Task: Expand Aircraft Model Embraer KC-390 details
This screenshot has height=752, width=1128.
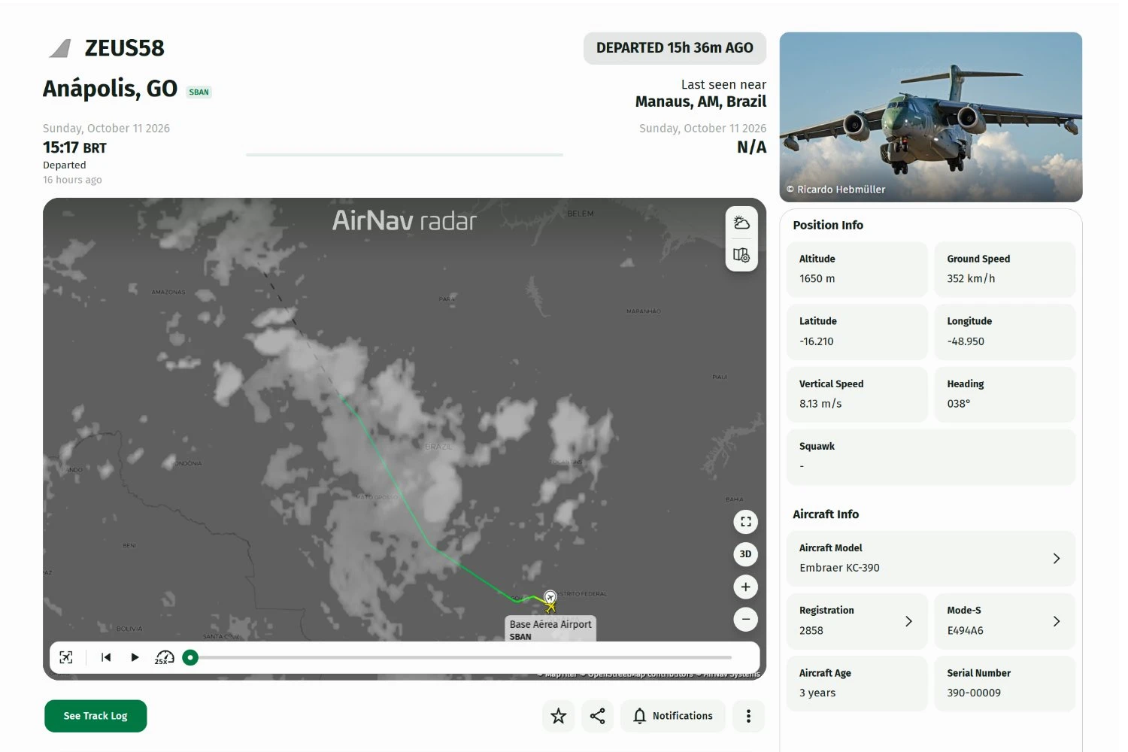Action: click(931, 559)
